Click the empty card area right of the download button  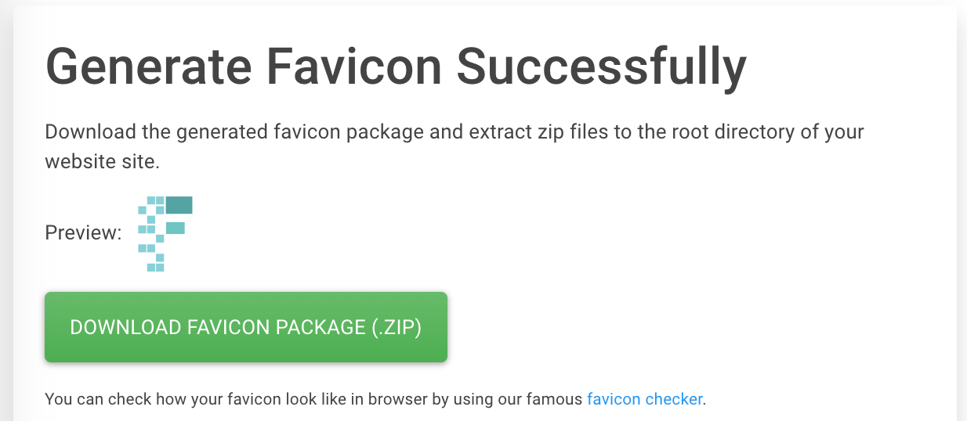[697, 327]
